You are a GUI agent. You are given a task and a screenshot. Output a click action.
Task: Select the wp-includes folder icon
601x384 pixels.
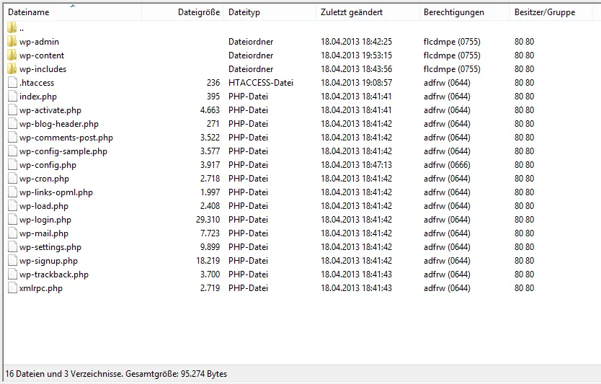(x=12, y=69)
